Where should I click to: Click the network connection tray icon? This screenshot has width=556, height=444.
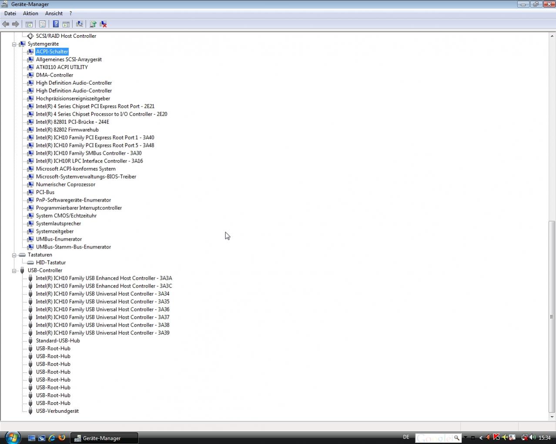524,437
